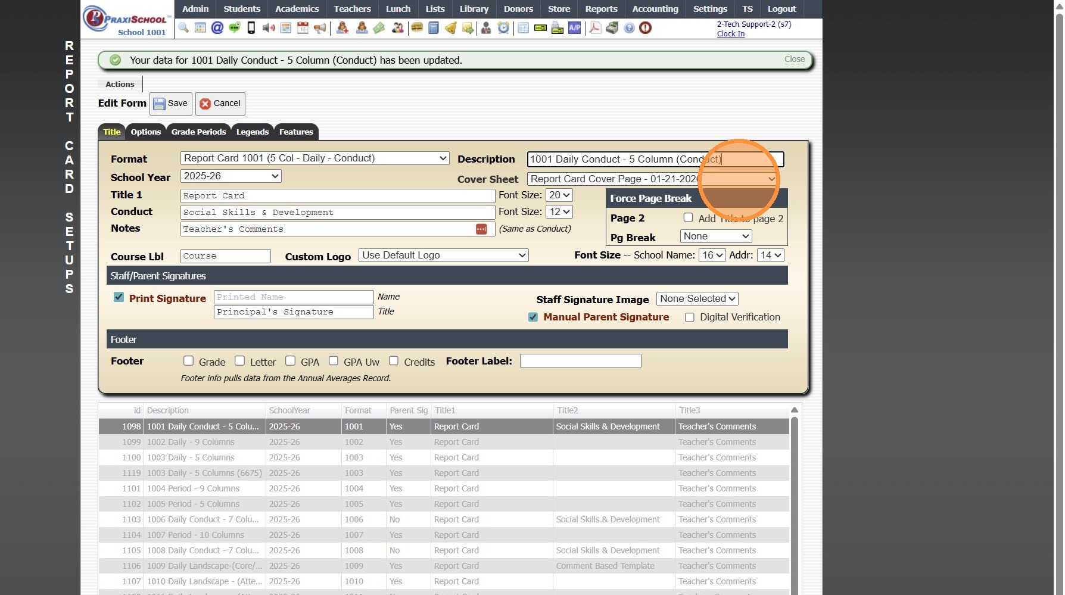
Task: Click the speaker announcement icon
Action: pyautogui.click(x=269, y=28)
